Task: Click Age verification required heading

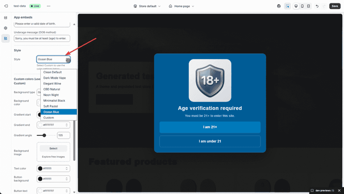Action: click(210, 108)
